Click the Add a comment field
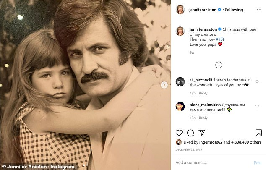266x170 pixels. coord(210,162)
